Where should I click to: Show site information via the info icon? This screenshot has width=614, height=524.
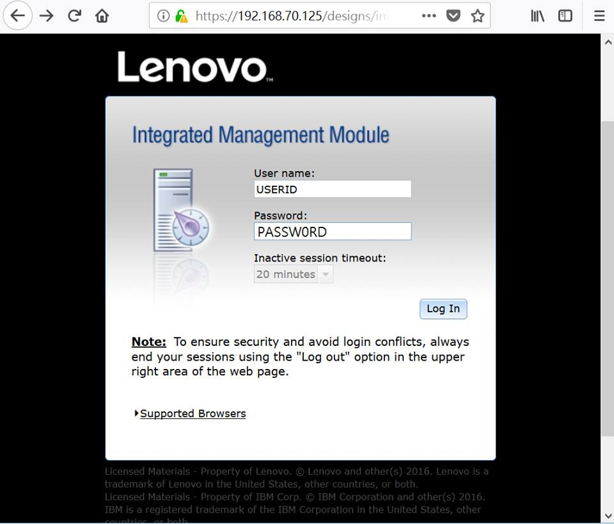click(163, 16)
